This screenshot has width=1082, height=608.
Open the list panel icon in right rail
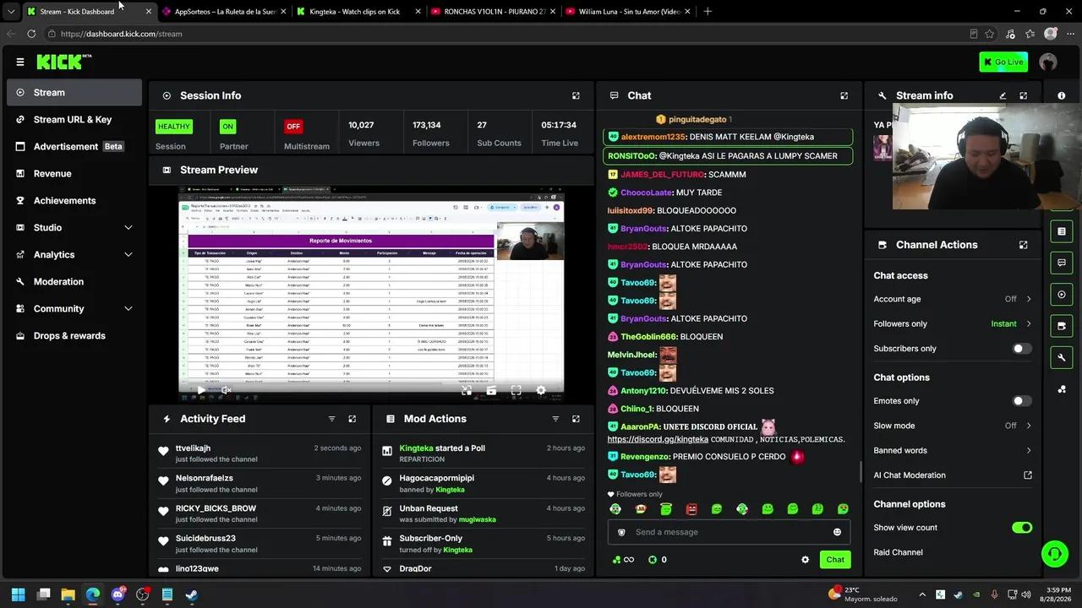1062,231
